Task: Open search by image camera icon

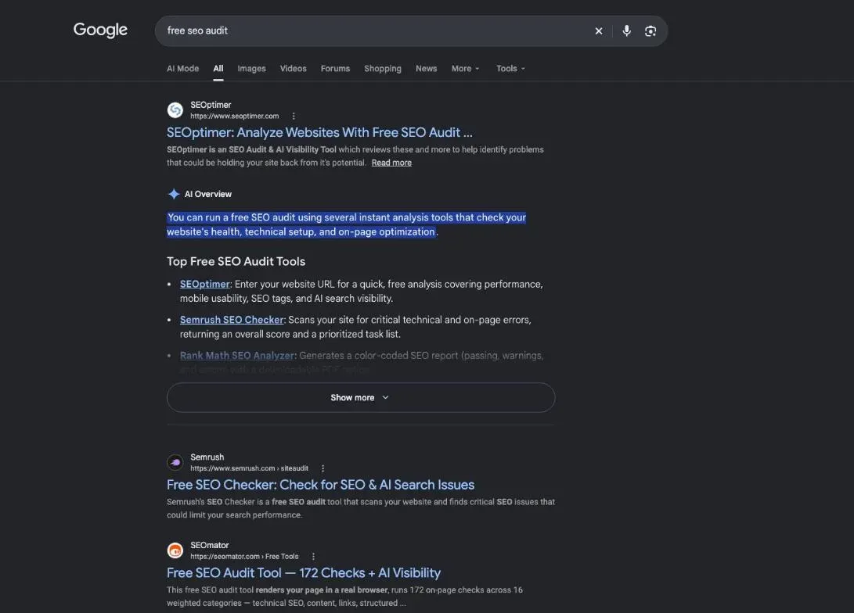Action: pos(650,31)
